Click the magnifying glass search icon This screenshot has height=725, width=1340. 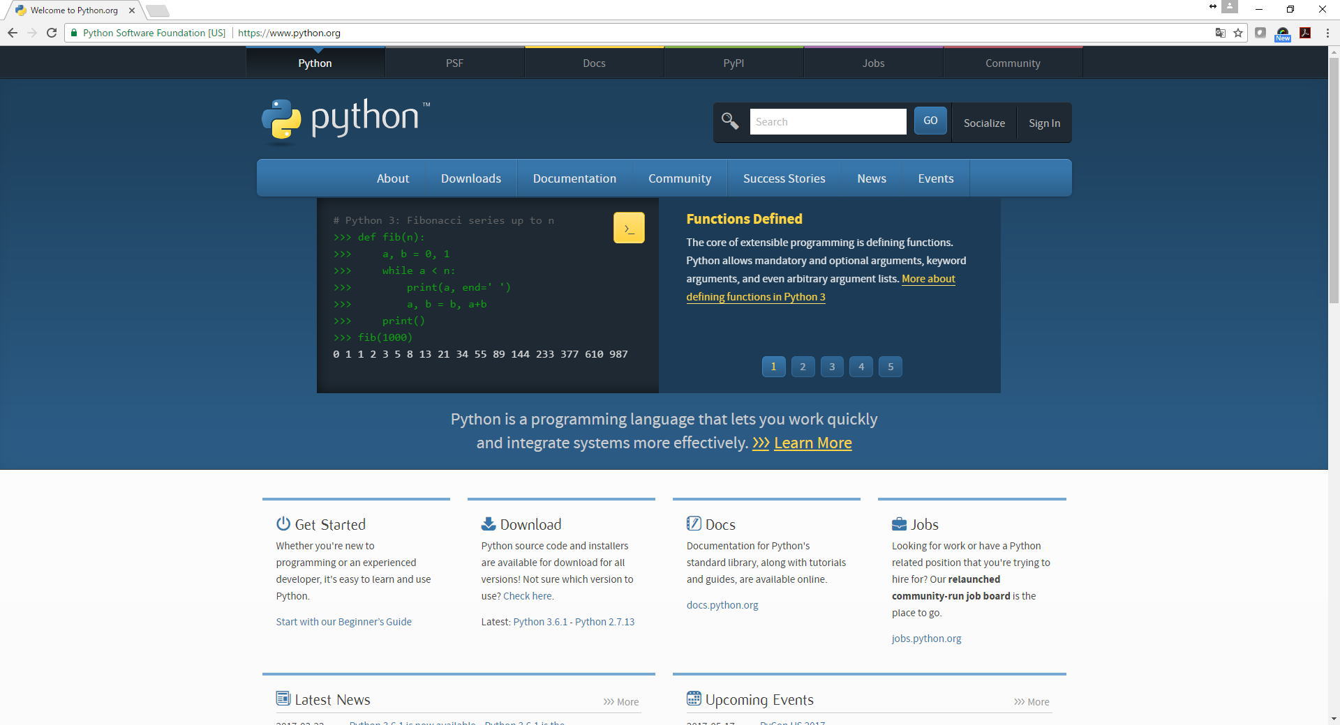click(730, 121)
